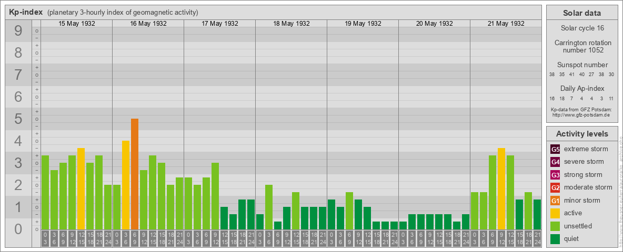Click the 'Activity levels' panel heading
The height and width of the screenshot is (252, 623).
click(x=582, y=134)
